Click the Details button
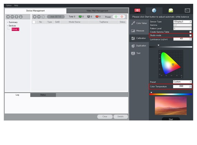The image size is (197, 145). [121, 117]
